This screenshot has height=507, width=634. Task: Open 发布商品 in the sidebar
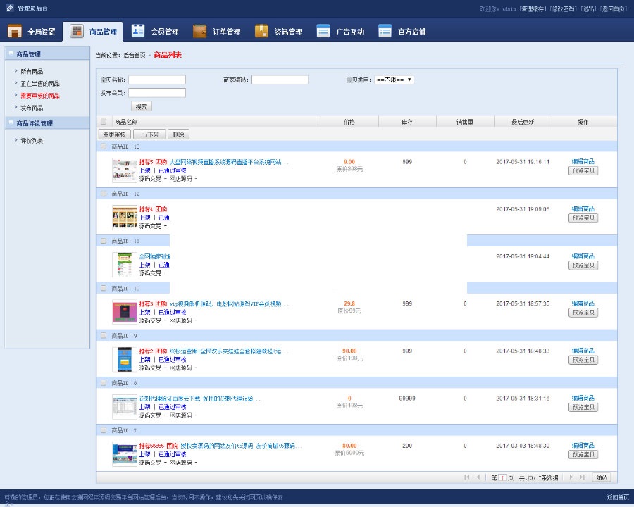click(x=32, y=108)
